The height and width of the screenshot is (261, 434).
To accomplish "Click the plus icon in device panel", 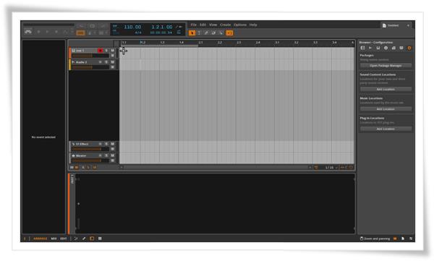I will click(78, 204).
